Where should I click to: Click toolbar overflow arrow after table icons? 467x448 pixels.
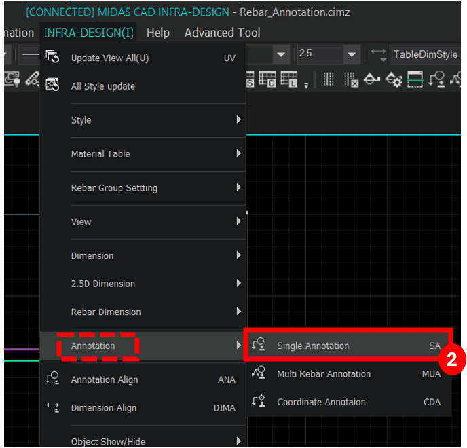(x=306, y=86)
